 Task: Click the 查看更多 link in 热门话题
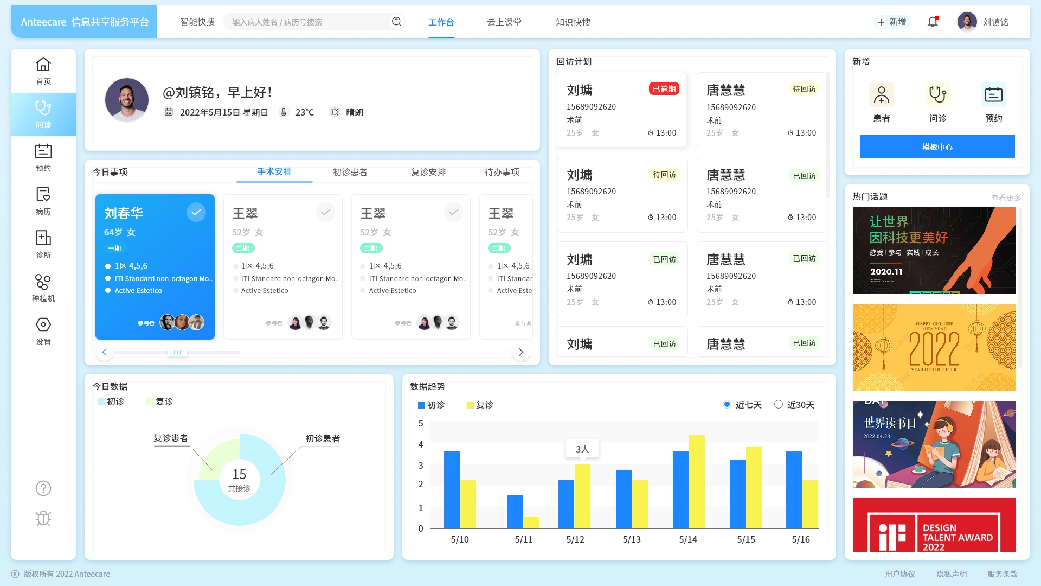pos(1006,198)
